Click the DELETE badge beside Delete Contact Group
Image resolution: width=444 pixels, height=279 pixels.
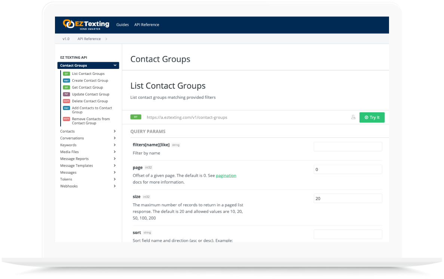pyautogui.click(x=66, y=101)
